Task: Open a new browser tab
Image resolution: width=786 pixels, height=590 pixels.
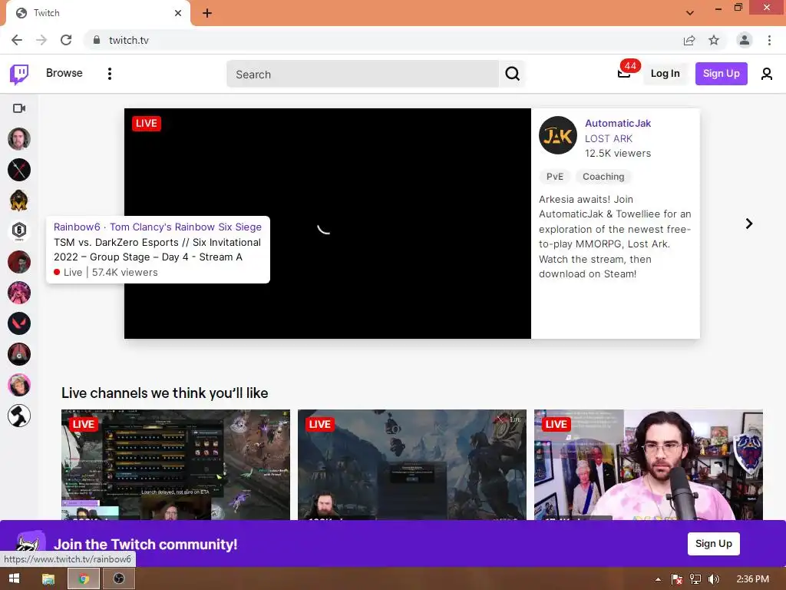Action: tap(207, 13)
